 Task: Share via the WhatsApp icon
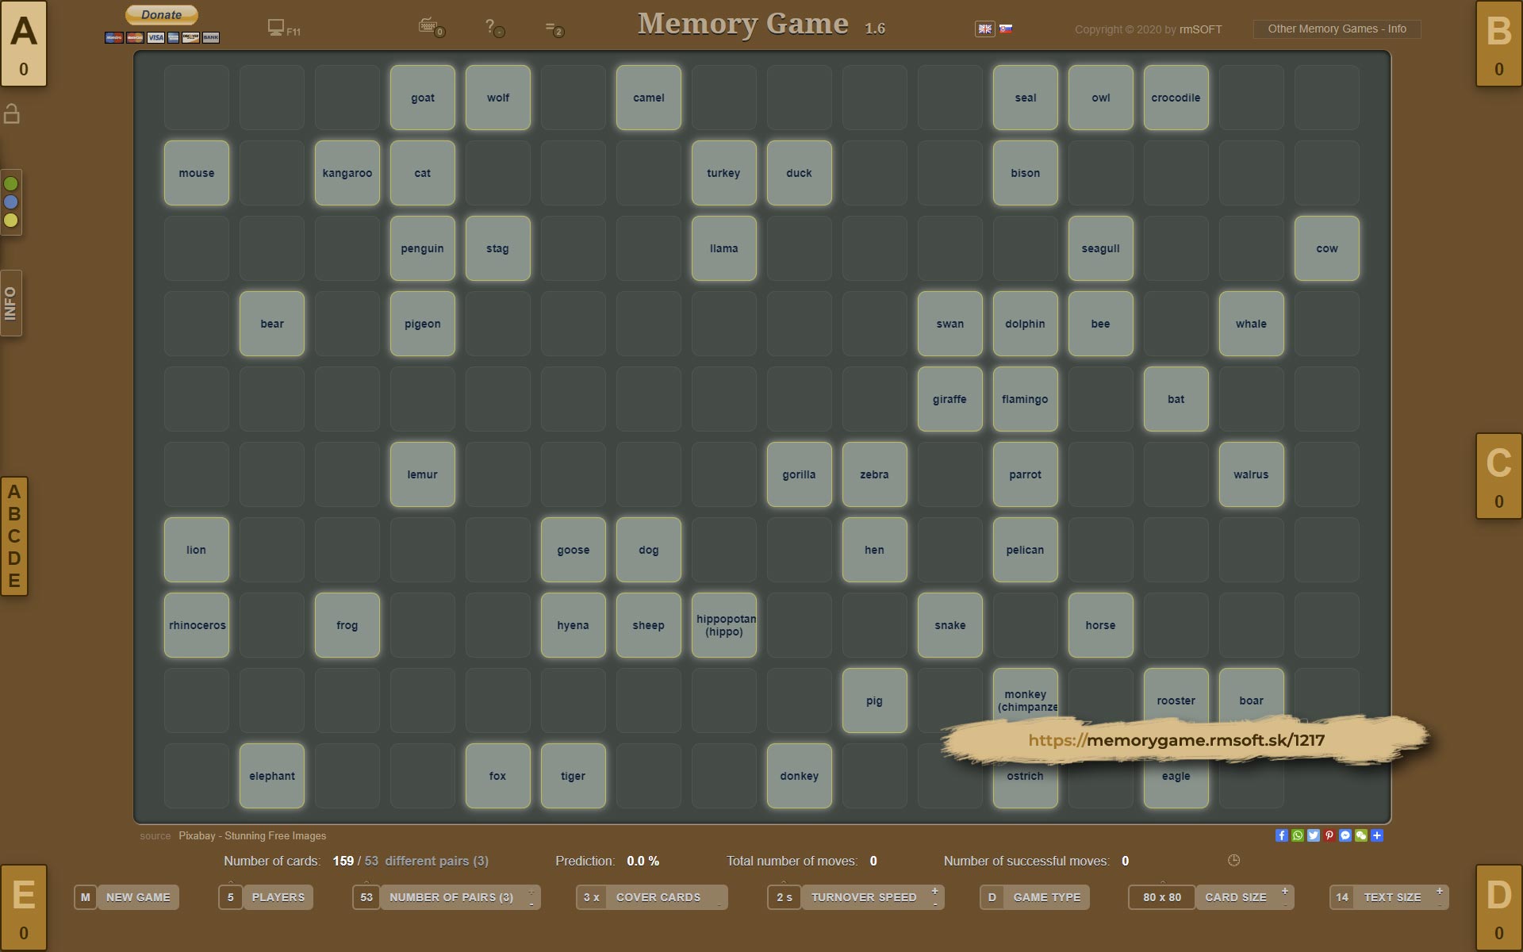(x=1297, y=835)
